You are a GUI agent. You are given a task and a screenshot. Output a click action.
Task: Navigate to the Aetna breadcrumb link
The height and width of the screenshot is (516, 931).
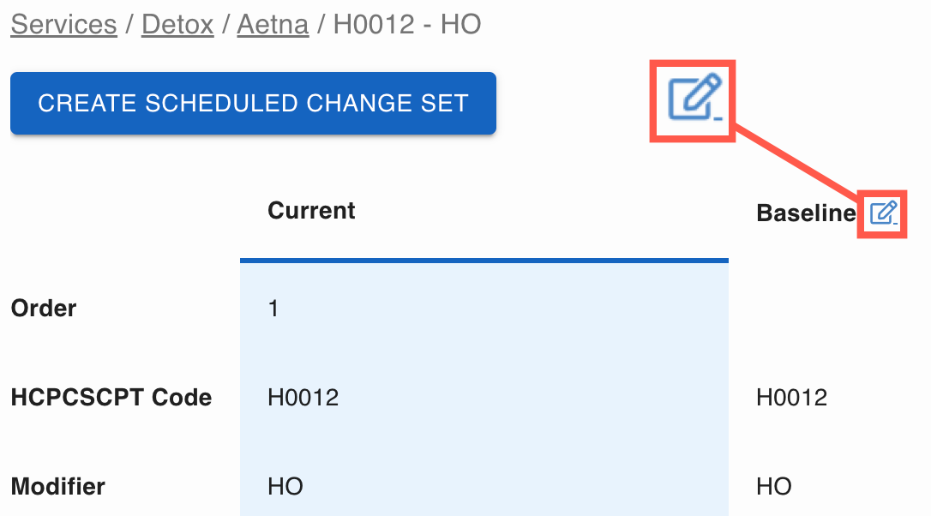point(273,24)
